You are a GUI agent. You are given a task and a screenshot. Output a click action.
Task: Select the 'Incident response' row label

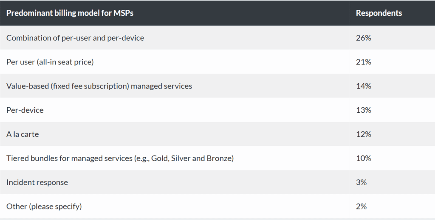coord(37,182)
